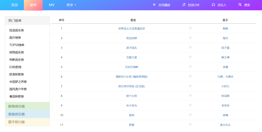Toggle heart for 浪子回头
Screen dimensions: 262x132
click(190, 48)
